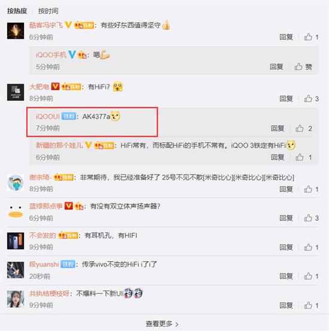This screenshot has height=331, width=329.
Task: Switch to 按热度 sorting tab
Action: click(x=17, y=11)
